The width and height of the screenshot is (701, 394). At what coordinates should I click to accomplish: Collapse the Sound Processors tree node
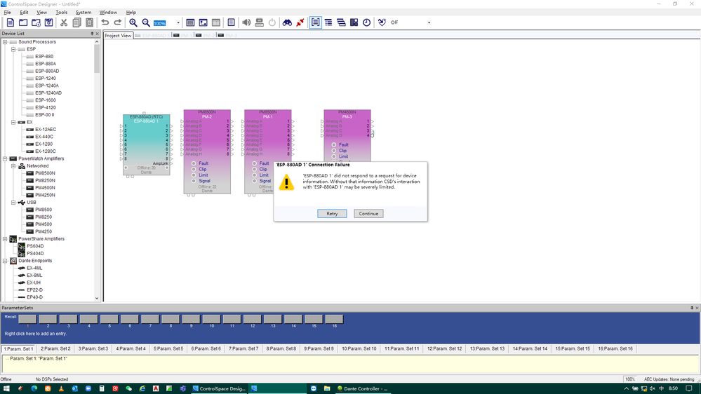(5, 42)
